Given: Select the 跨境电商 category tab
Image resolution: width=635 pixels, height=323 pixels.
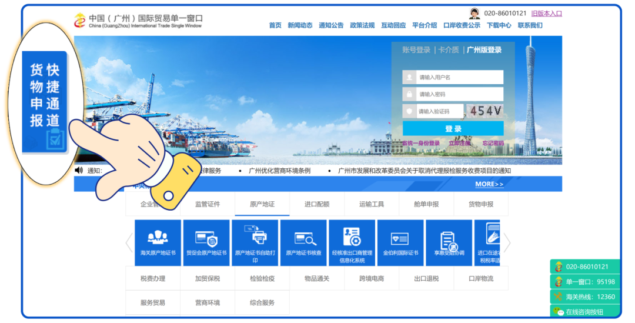Looking at the screenshot, I should pos(372,278).
